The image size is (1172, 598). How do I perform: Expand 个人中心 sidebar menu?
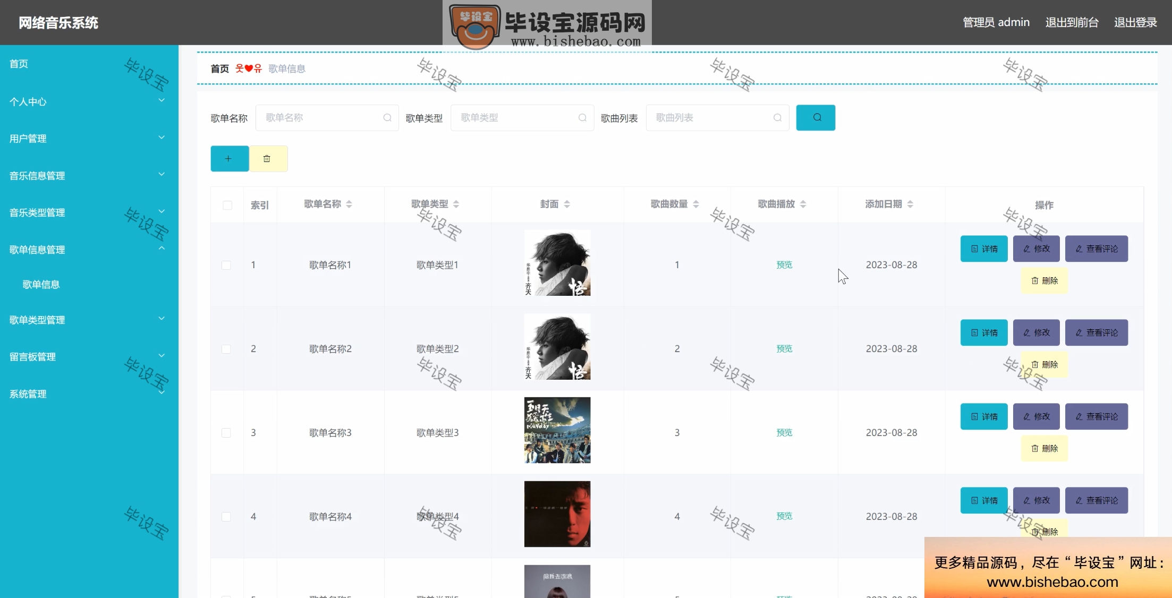pos(89,101)
